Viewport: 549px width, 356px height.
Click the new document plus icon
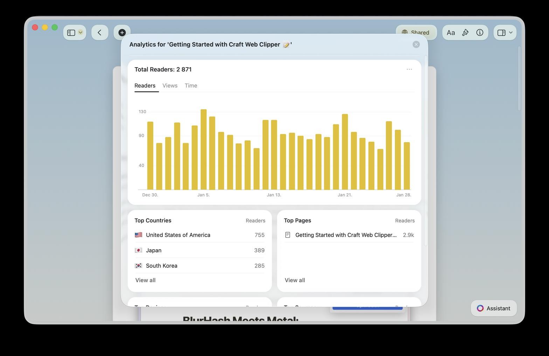[x=122, y=33]
